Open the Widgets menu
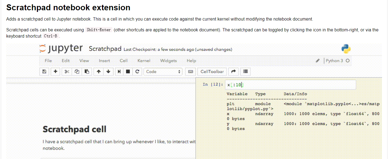 (x=169, y=61)
